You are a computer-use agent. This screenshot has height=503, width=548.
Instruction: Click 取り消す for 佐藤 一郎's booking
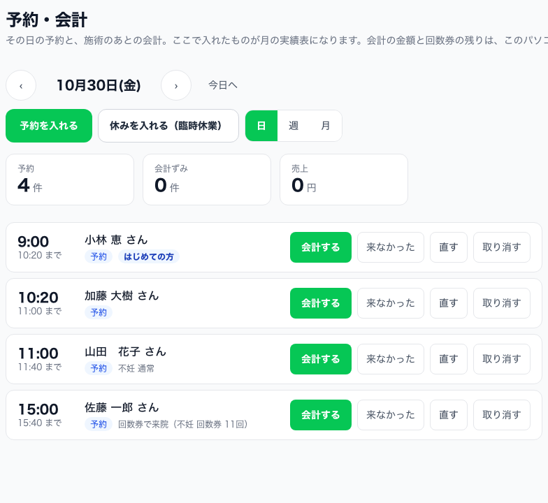[x=502, y=415]
